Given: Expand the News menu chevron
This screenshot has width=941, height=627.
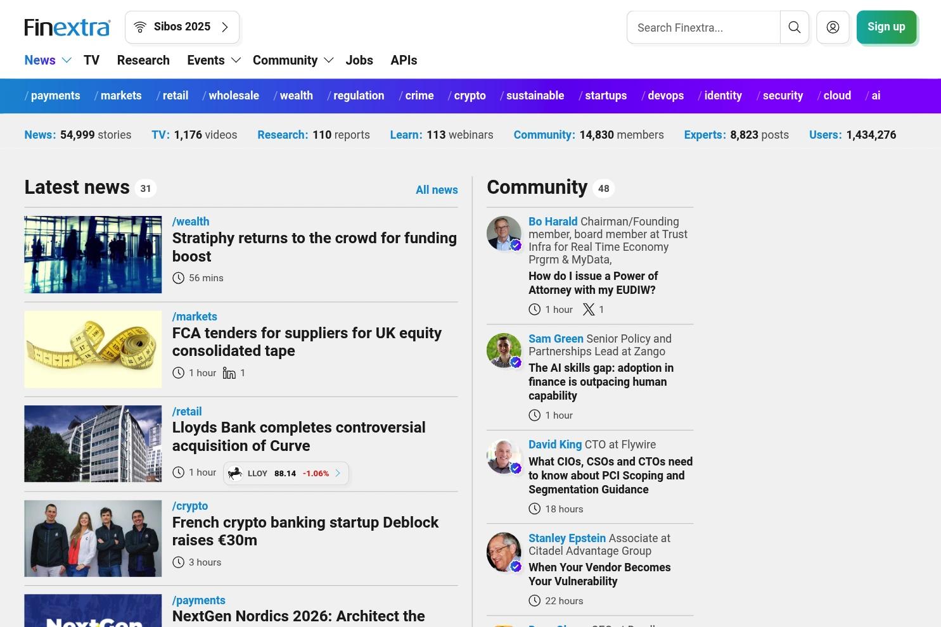Looking at the screenshot, I should 67,60.
